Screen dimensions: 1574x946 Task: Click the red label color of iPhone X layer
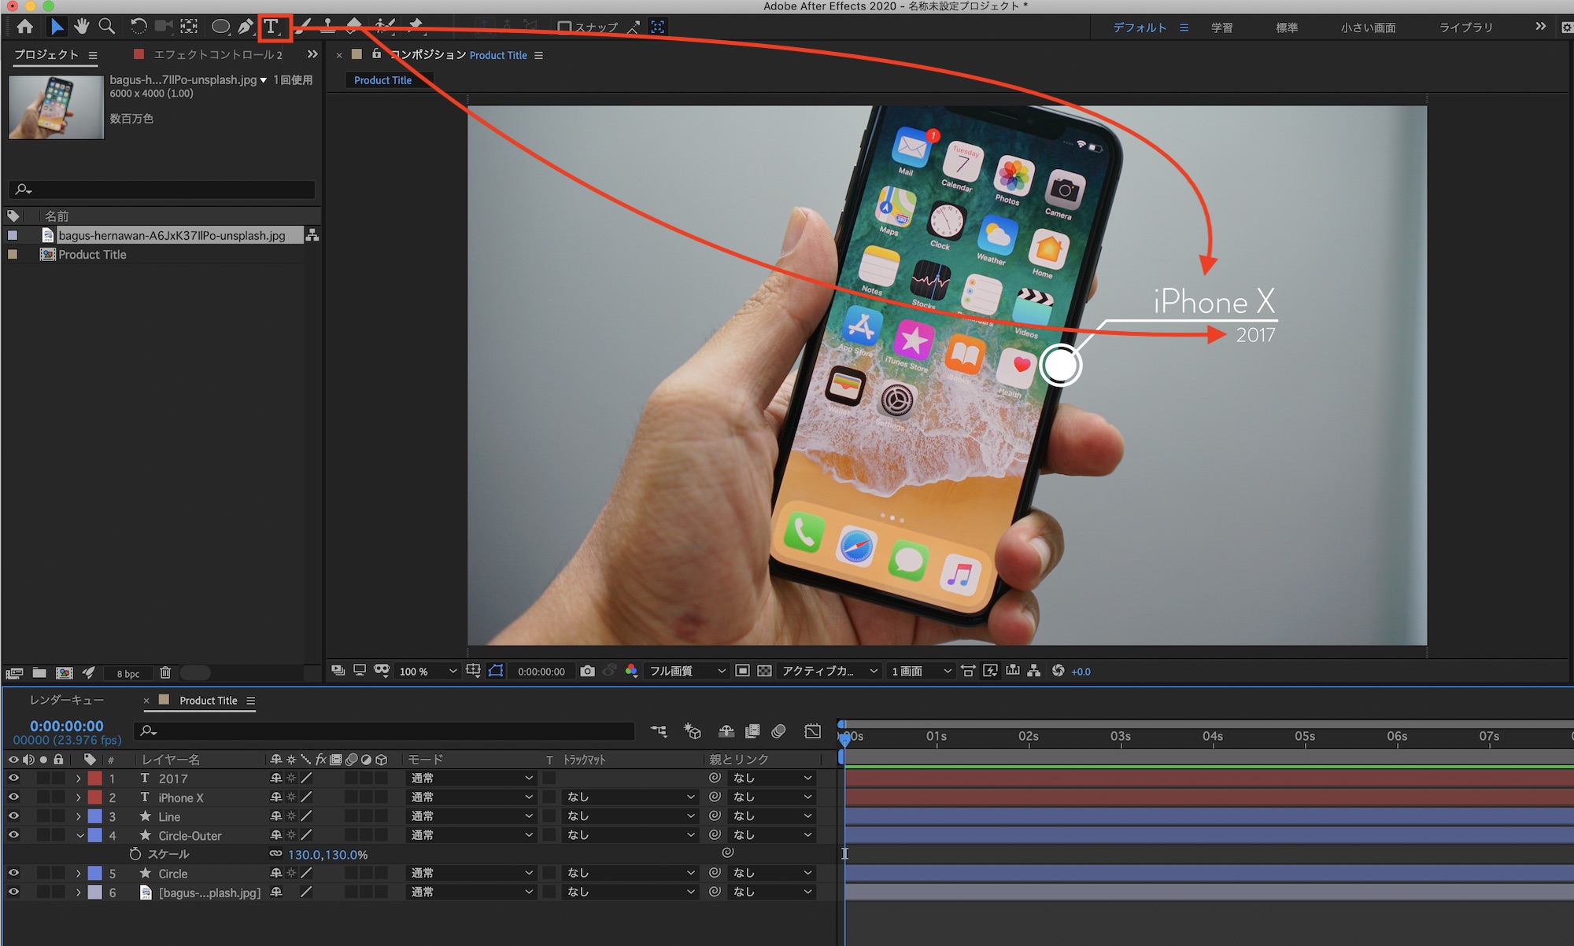point(94,797)
